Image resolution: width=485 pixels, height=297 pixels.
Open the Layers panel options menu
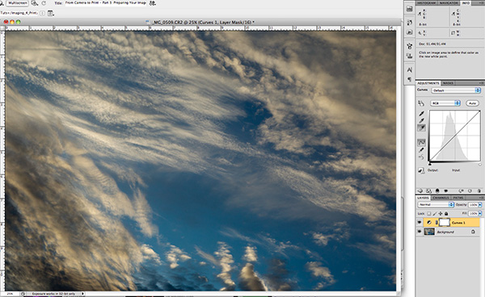[x=481, y=198]
